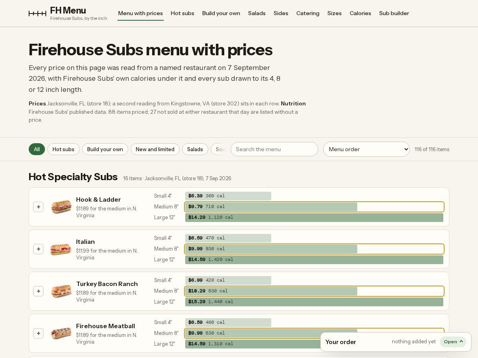Click the 'Your order' label
Image resolution: width=478 pixels, height=358 pixels.
pos(341,342)
